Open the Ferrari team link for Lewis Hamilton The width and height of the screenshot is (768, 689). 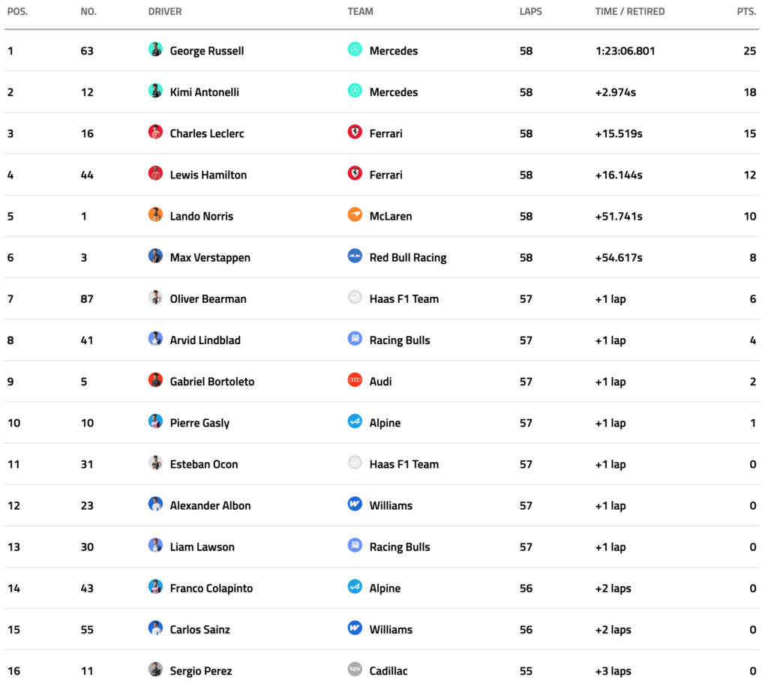tap(385, 175)
